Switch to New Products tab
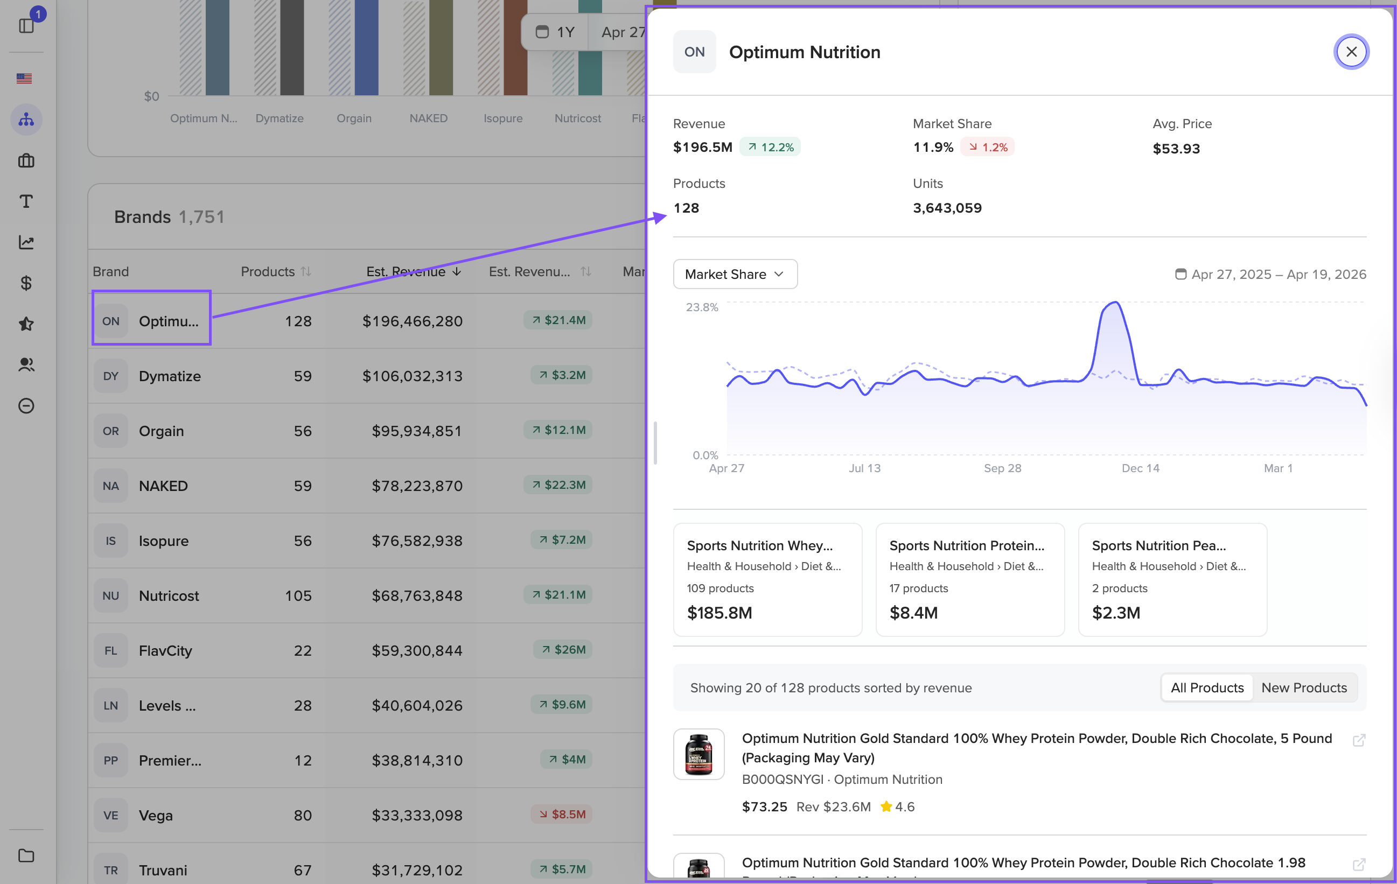 (1304, 687)
